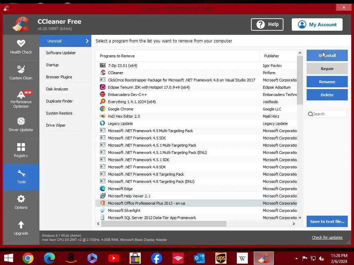Click the program Search field
Screen dimensions: 354x265
(327, 114)
